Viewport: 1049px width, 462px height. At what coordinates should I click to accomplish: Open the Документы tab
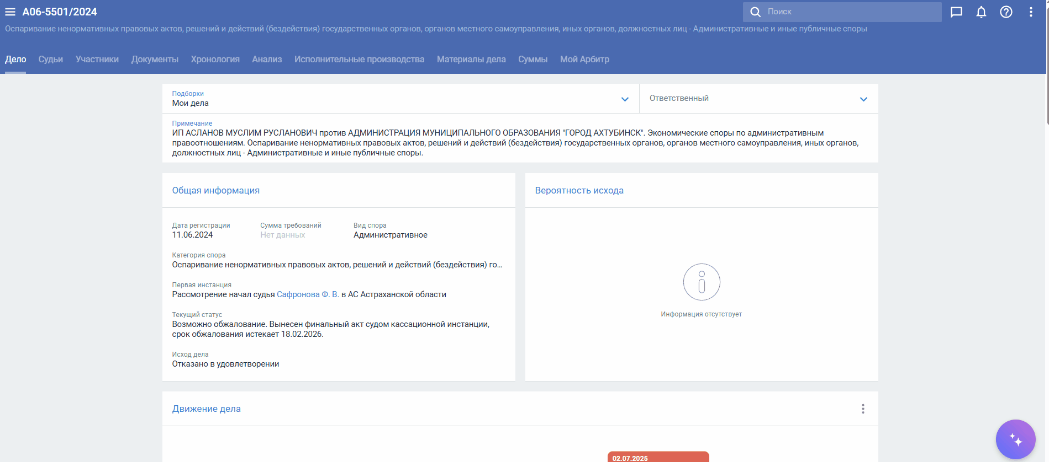pos(155,60)
